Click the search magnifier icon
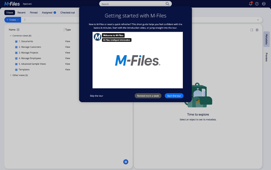 [167, 4]
